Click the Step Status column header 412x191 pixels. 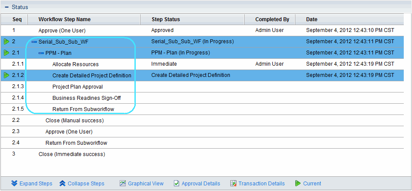tap(166, 19)
